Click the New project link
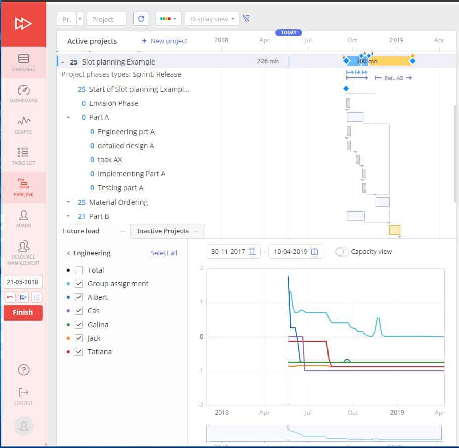This screenshot has height=448, width=459. [x=166, y=41]
